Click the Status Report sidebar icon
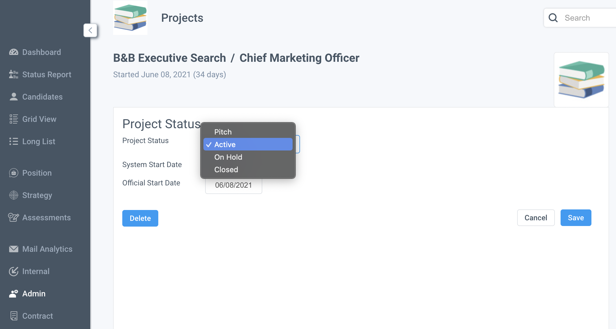Screen dimensions: 616x329 [x=14, y=74]
